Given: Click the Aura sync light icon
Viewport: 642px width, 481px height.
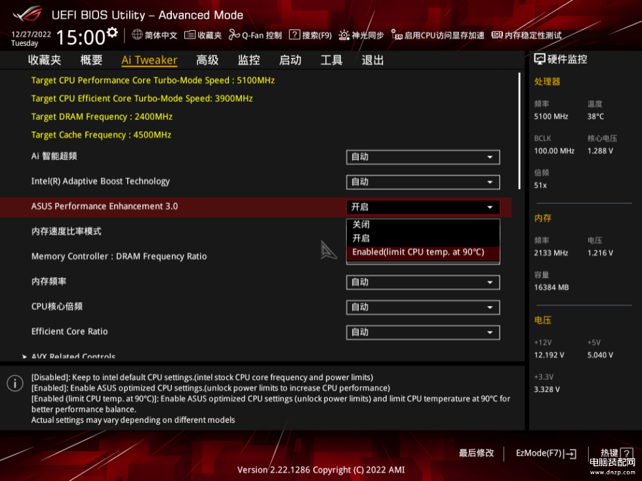Looking at the screenshot, I should click(x=344, y=35).
